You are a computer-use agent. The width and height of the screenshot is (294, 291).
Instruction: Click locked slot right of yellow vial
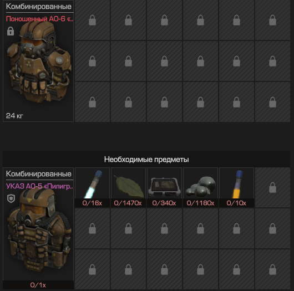point(272,187)
